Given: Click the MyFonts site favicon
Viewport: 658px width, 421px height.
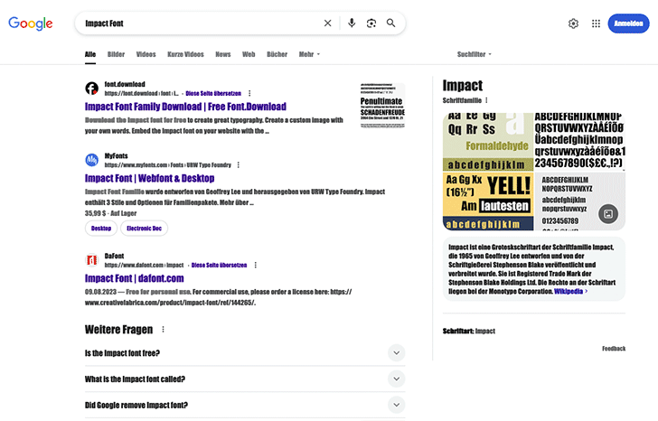Looking at the screenshot, I should 92,160.
